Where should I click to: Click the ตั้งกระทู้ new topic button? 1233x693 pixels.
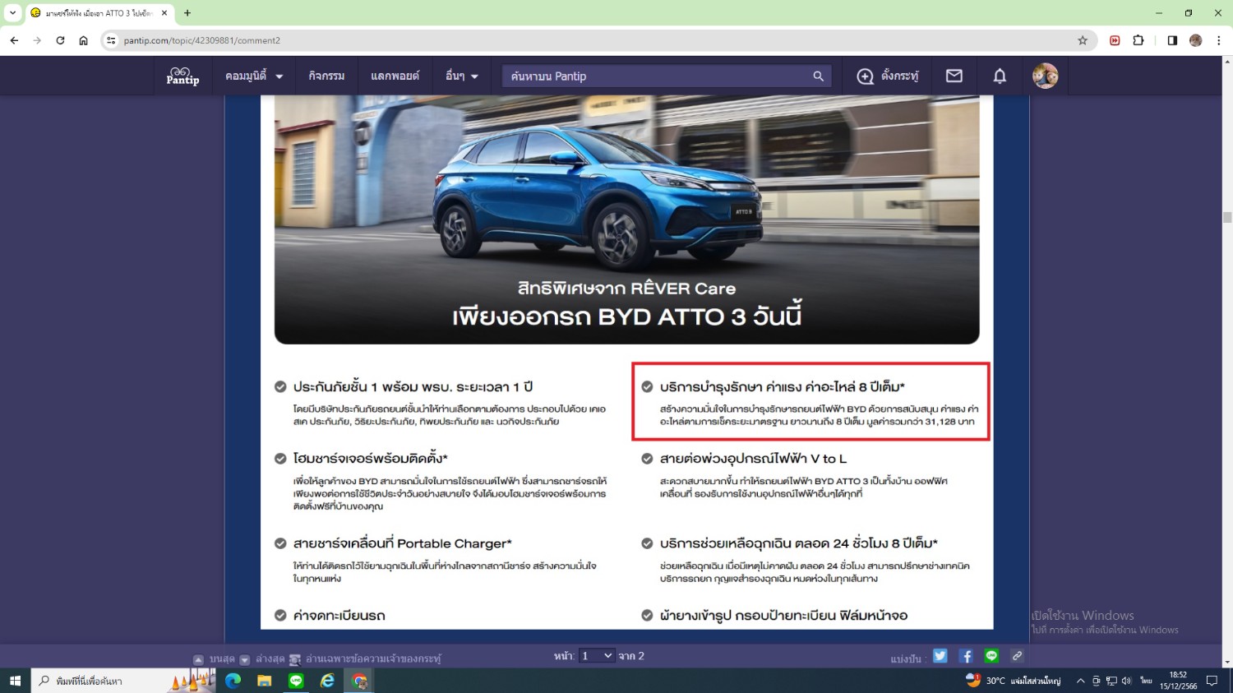click(888, 76)
